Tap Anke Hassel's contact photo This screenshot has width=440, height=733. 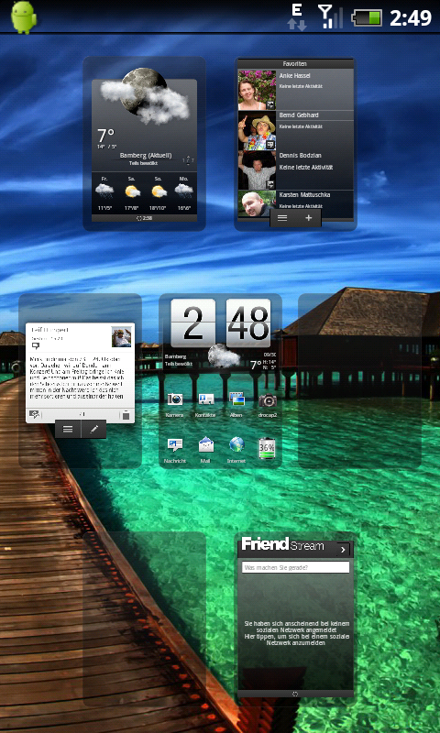click(258, 90)
